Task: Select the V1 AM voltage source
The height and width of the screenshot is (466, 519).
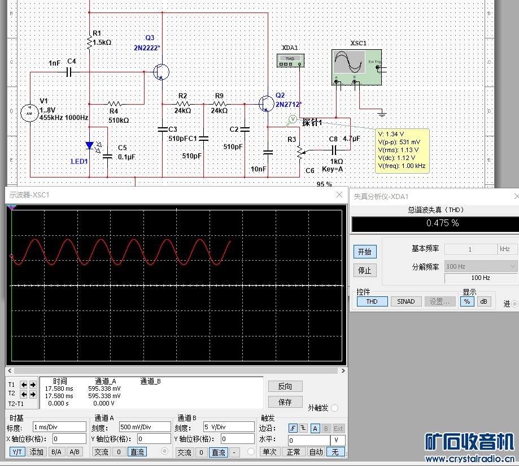Action: pyautogui.click(x=28, y=113)
